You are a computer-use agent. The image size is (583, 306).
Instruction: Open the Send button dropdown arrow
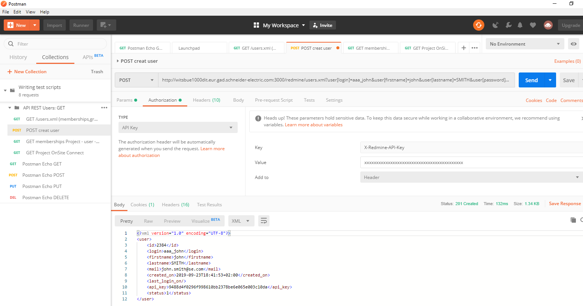[550, 80]
